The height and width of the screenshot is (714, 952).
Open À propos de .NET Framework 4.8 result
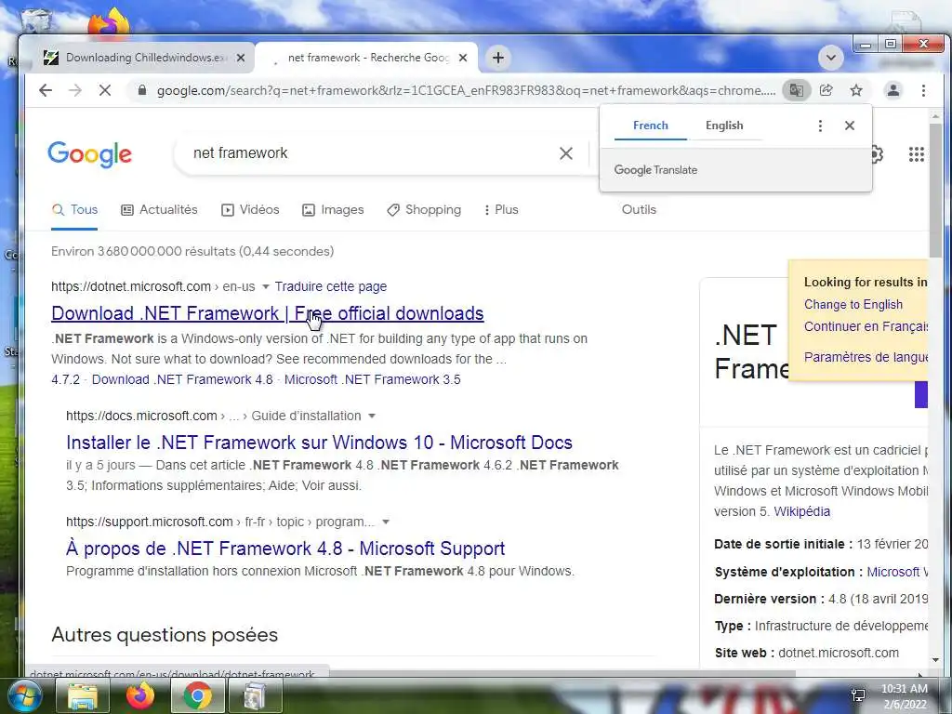pos(285,549)
